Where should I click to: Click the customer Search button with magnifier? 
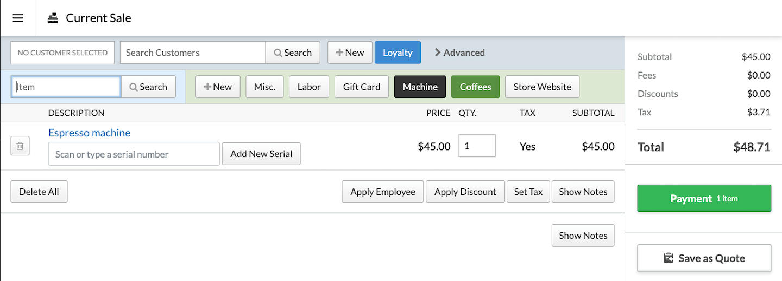(293, 53)
